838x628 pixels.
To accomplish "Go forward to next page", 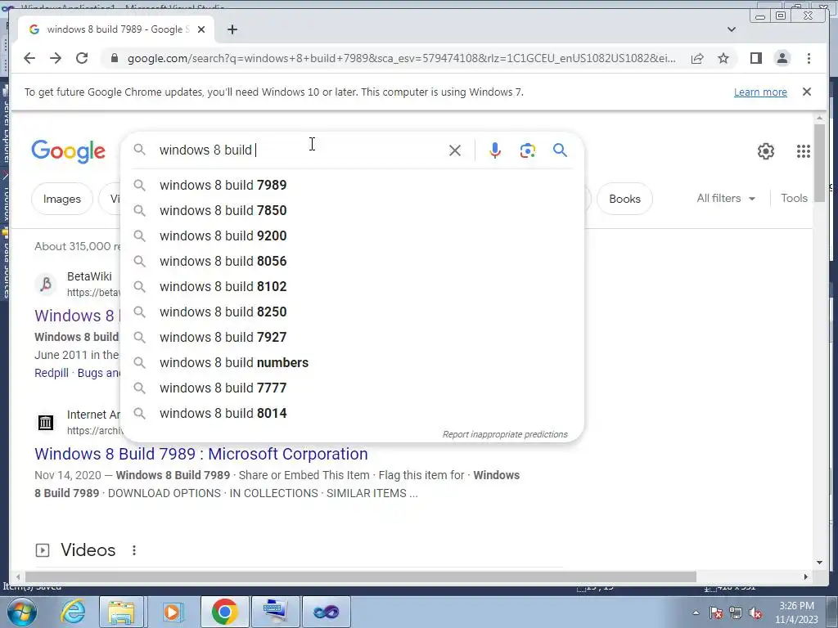I will point(56,58).
